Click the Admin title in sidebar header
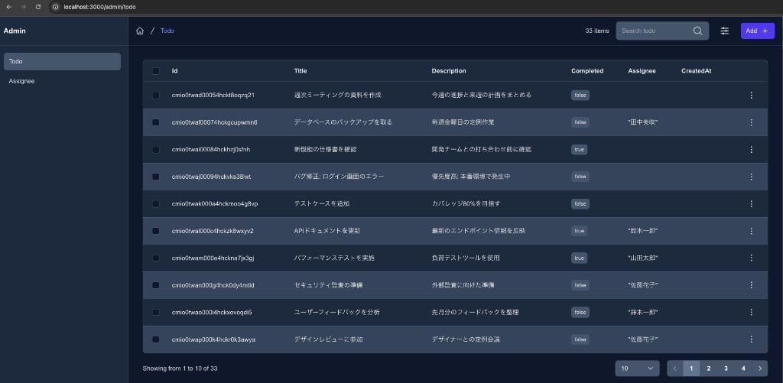Viewport: 783px width, 383px height. coord(15,31)
